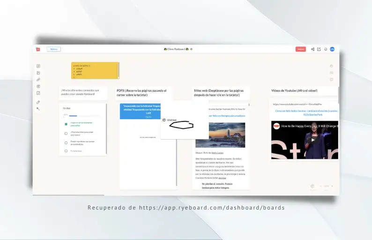The width and height of the screenshot is (372, 240).
Task: Click the Untitled drawing card
Action: pyautogui.click(x=184, y=125)
